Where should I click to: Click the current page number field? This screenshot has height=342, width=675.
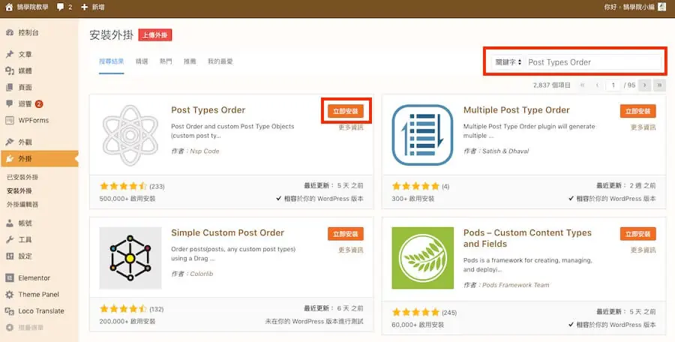pos(613,85)
